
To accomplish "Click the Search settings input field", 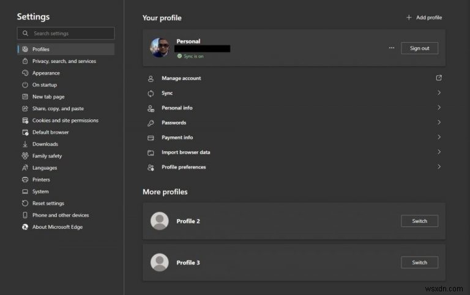I will (65, 33).
